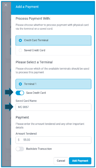The height and width of the screenshot is (168, 96).
Task: Click the Process Payment With heading
Action: click(33, 19)
